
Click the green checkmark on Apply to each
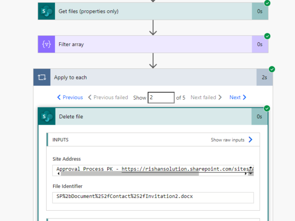(x=272, y=69)
